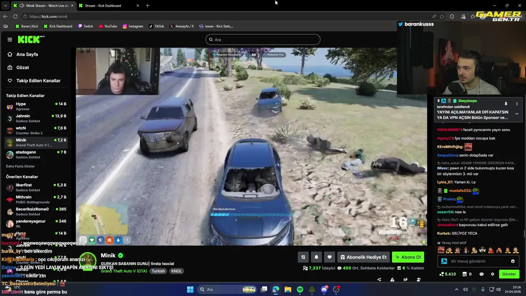
Task: Reload the current page
Action: coord(15,16)
